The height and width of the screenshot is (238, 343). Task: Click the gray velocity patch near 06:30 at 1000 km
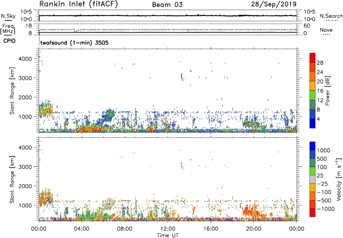coord(109,204)
